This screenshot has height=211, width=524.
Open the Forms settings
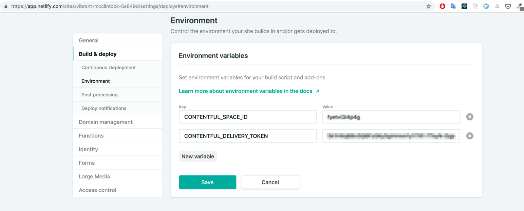[x=118, y=163]
